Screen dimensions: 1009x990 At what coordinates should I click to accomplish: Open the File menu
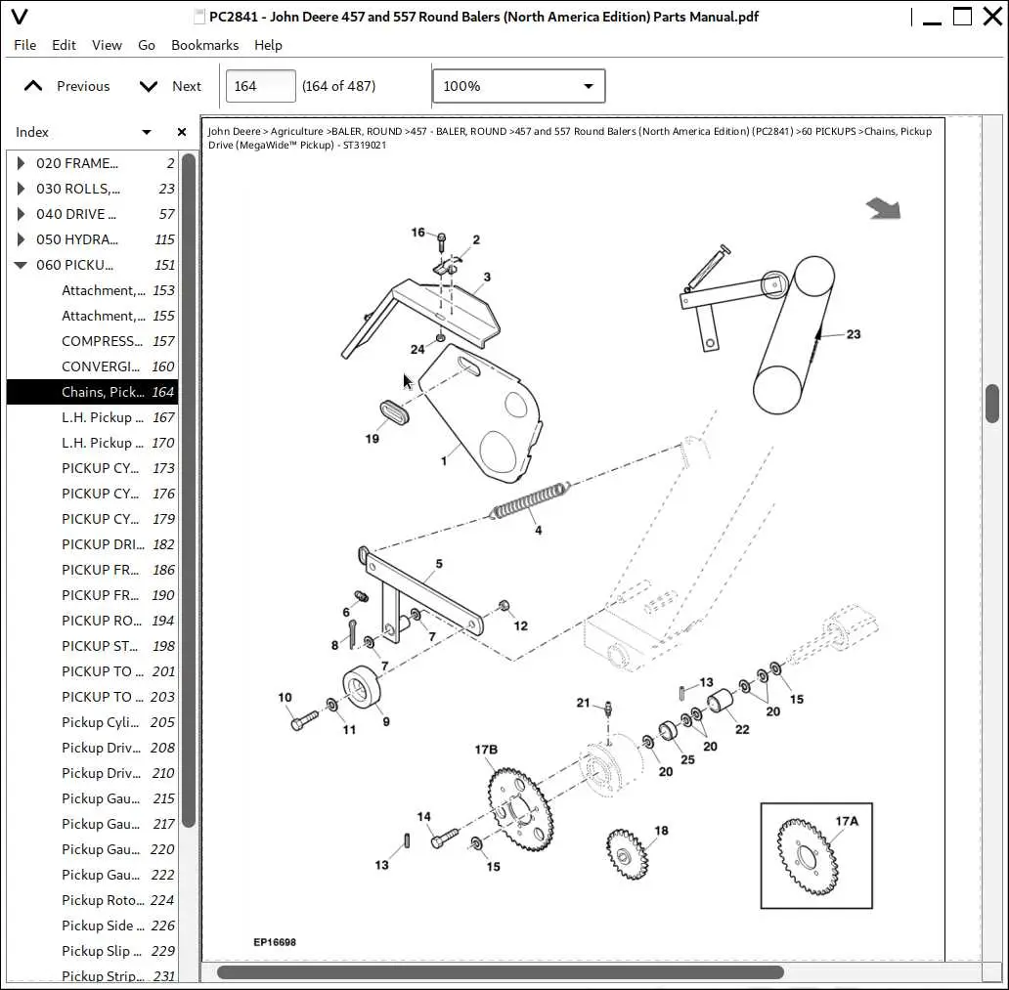pos(25,45)
